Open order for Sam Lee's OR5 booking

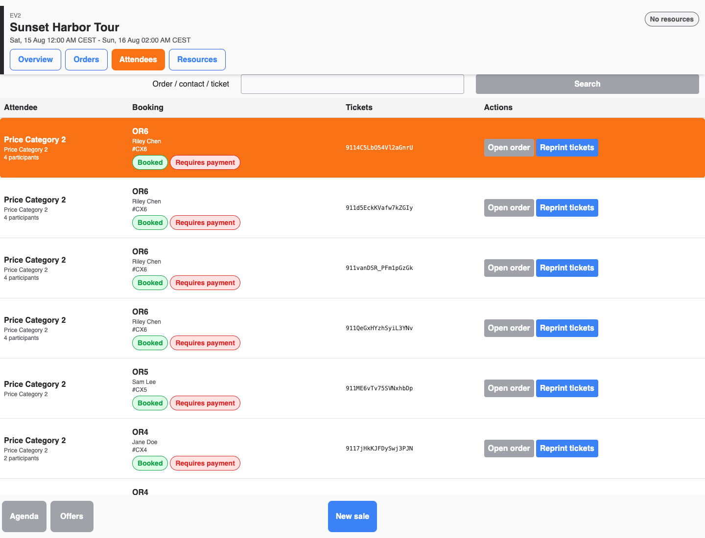[509, 388]
